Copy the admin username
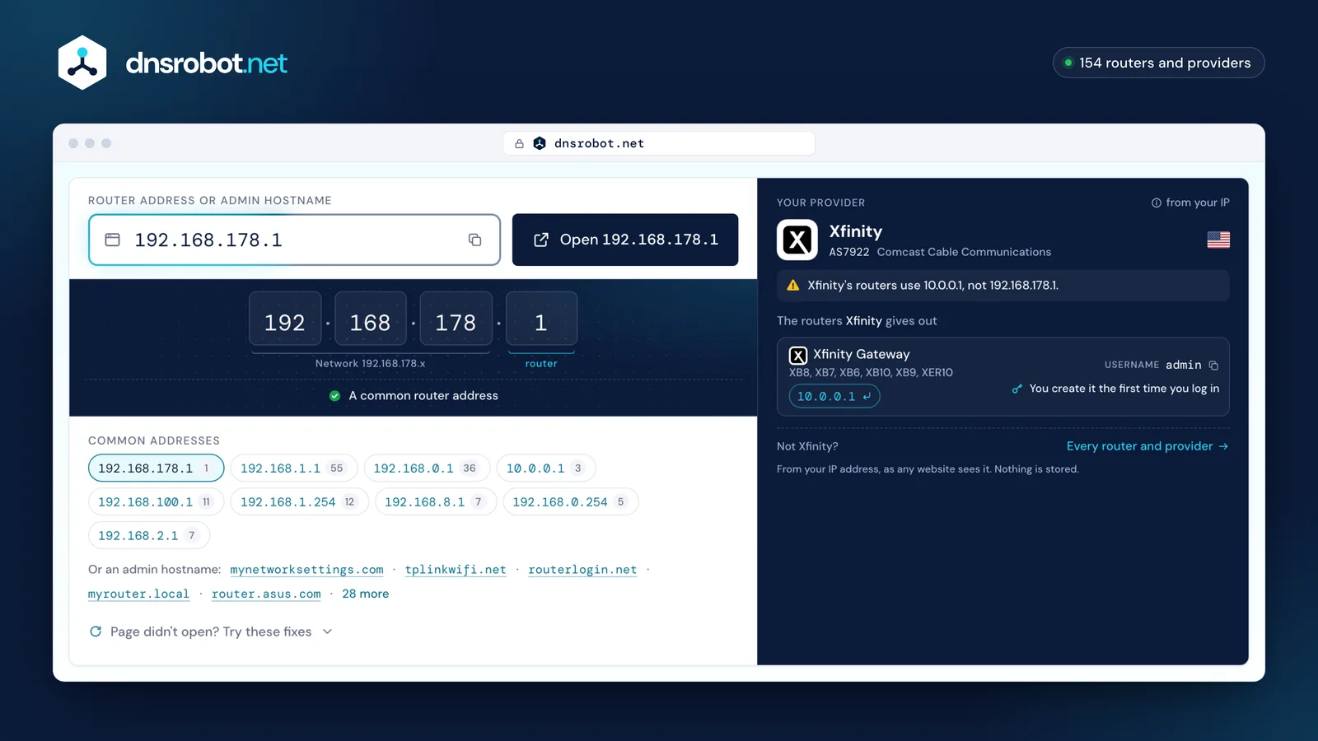Screen dimensions: 1318x741 1213,366
